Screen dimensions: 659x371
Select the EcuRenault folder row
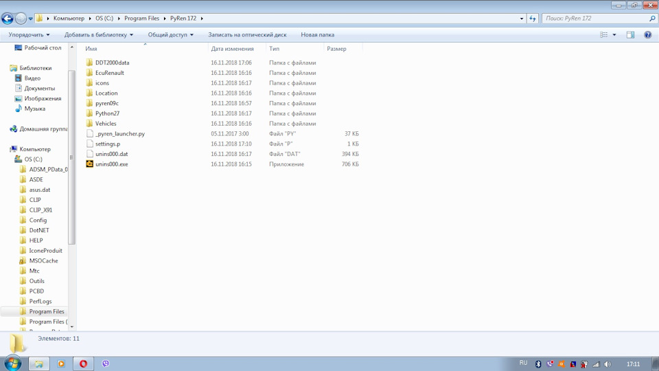coord(222,73)
